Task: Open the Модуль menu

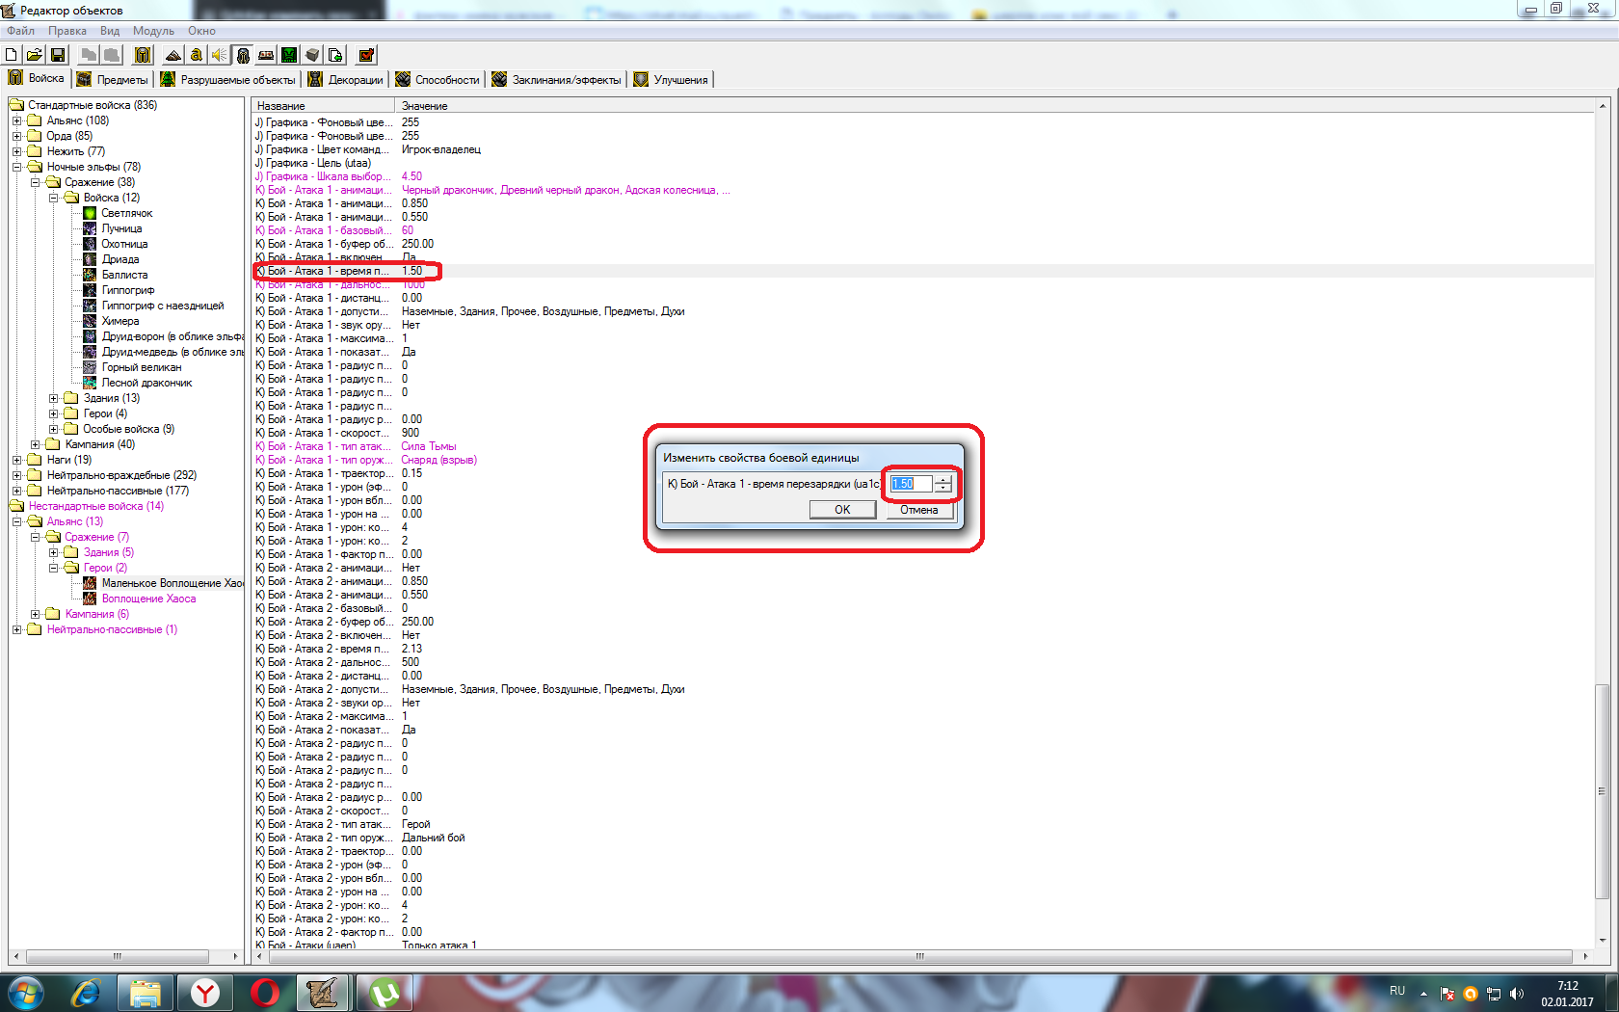Action: pyautogui.click(x=153, y=31)
